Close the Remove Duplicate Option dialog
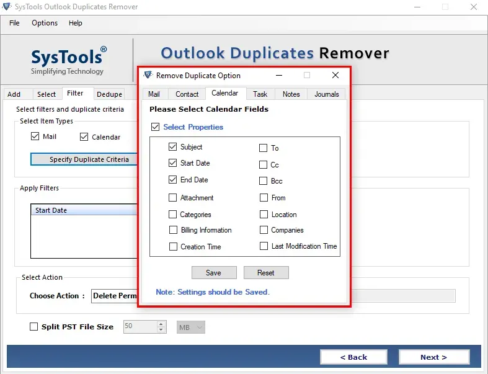The width and height of the screenshot is (488, 374). (x=335, y=75)
